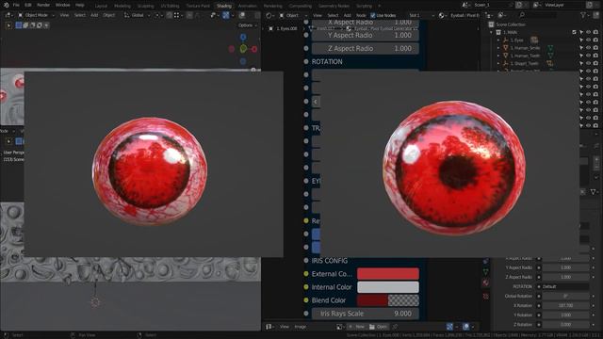Hide 1.Human_Teeth with its eye icon
Image resolution: width=603 pixels, height=339 pixels.
click(588, 56)
